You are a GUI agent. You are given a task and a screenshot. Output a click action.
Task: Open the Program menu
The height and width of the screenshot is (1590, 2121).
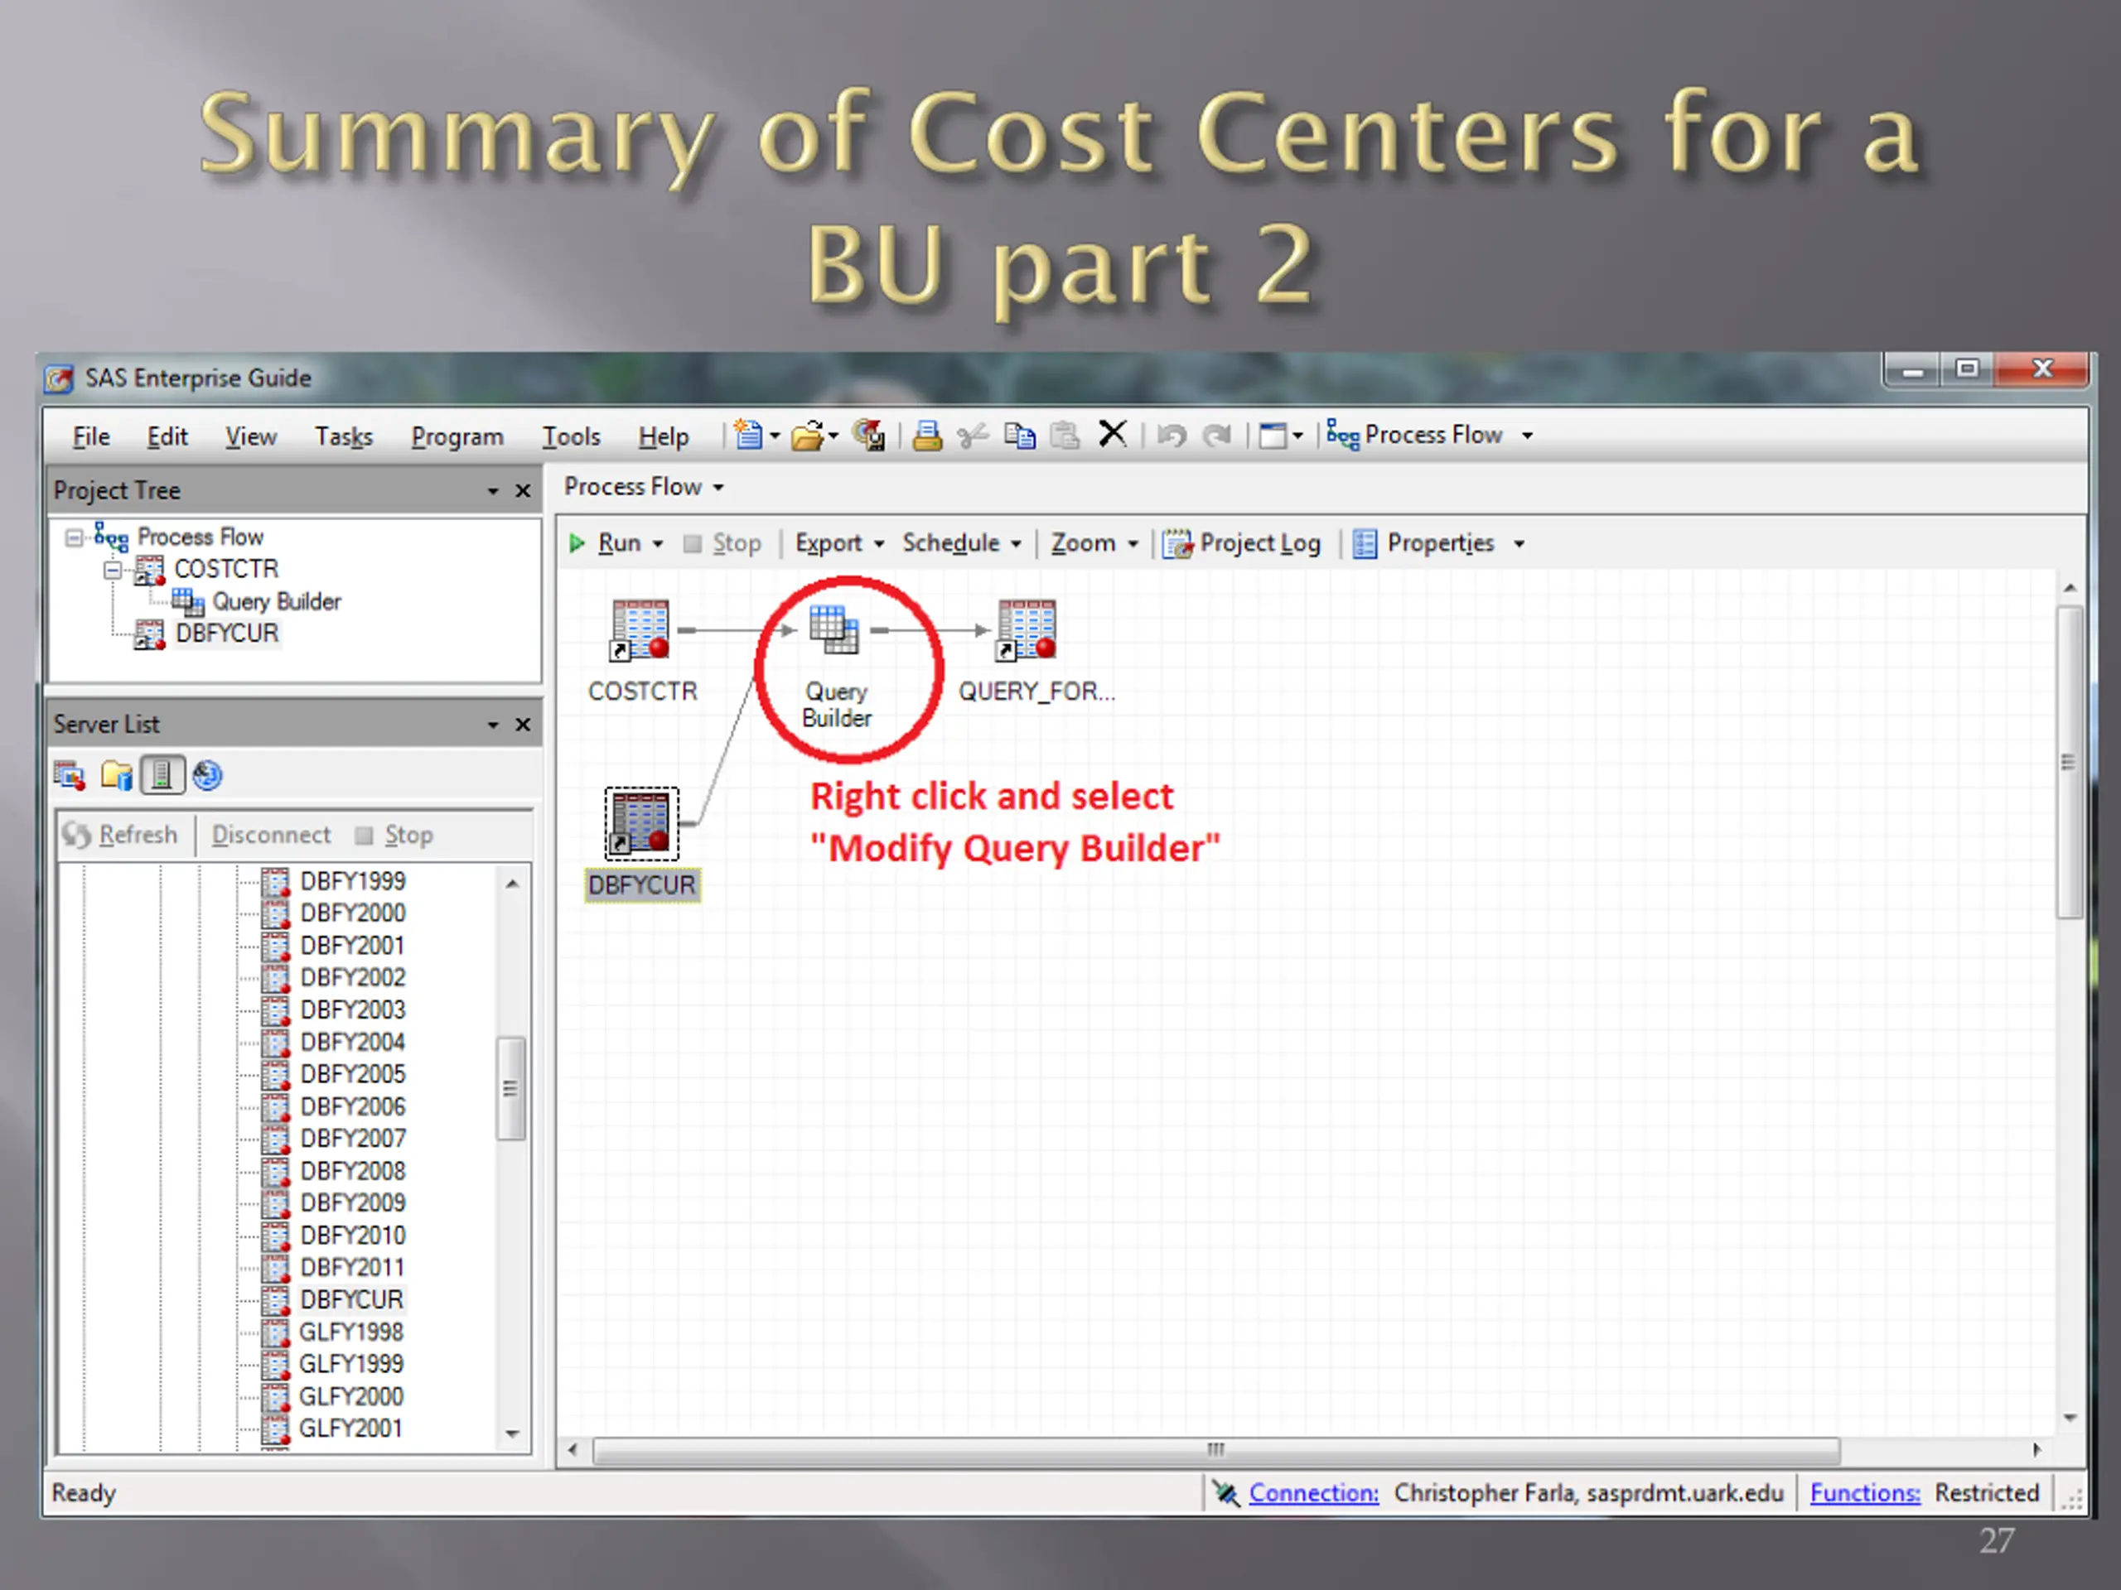pos(457,437)
